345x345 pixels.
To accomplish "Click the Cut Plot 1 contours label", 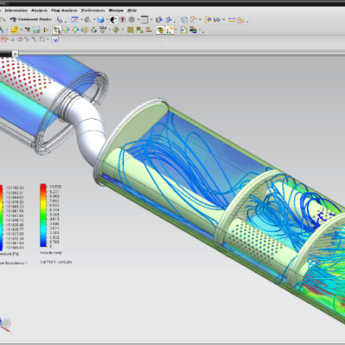I will coord(56,262).
